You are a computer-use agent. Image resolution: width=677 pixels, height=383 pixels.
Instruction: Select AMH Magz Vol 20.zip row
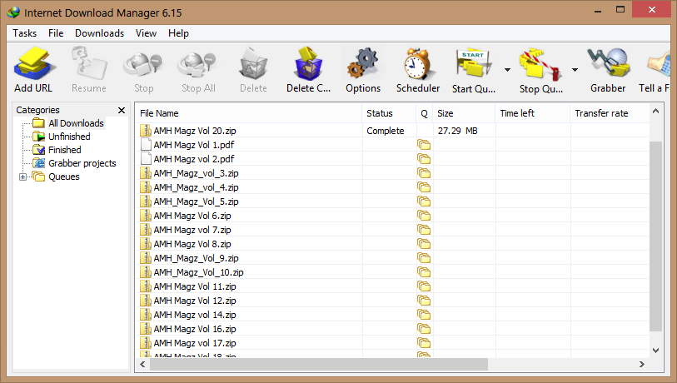393,131
